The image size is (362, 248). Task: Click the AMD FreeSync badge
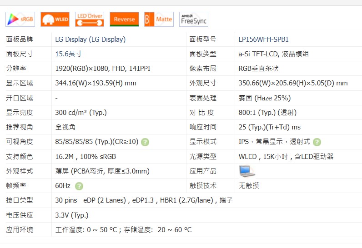[x=194, y=20]
